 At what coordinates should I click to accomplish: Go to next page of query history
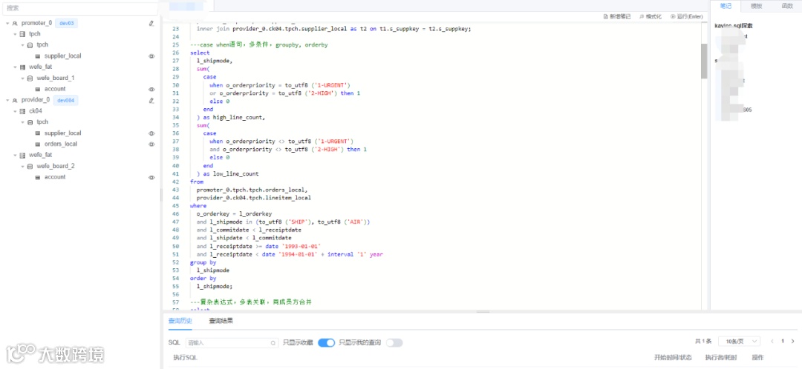(793, 341)
